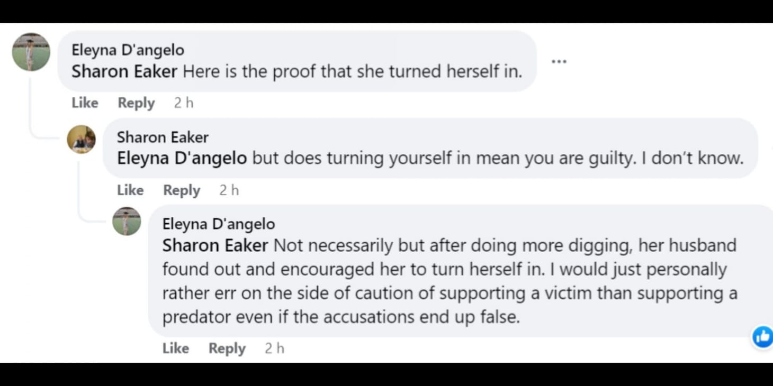This screenshot has height=386, width=773.
Task: Click Eleyna D'angelo's avatar beside the longest reply
Action: click(x=127, y=221)
